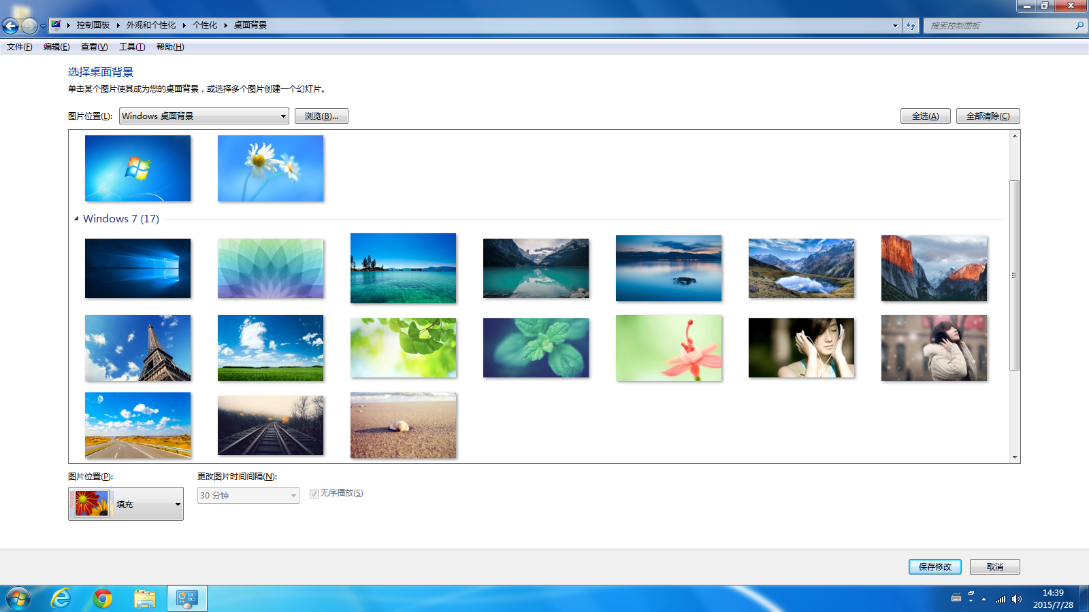Open the 查看(V) menu
1089x612 pixels.
[x=94, y=47]
